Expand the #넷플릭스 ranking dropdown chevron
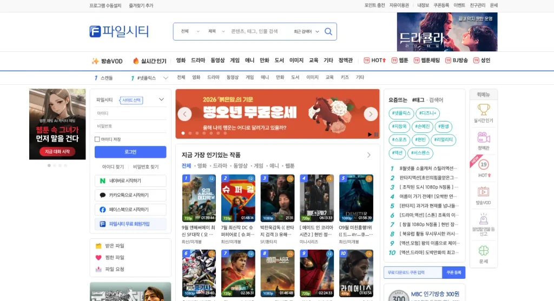 pos(166,78)
